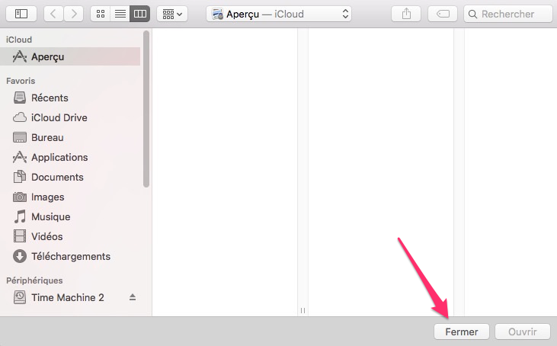Select Récents in the sidebar
Screen dimensions: 557x346
70,98
